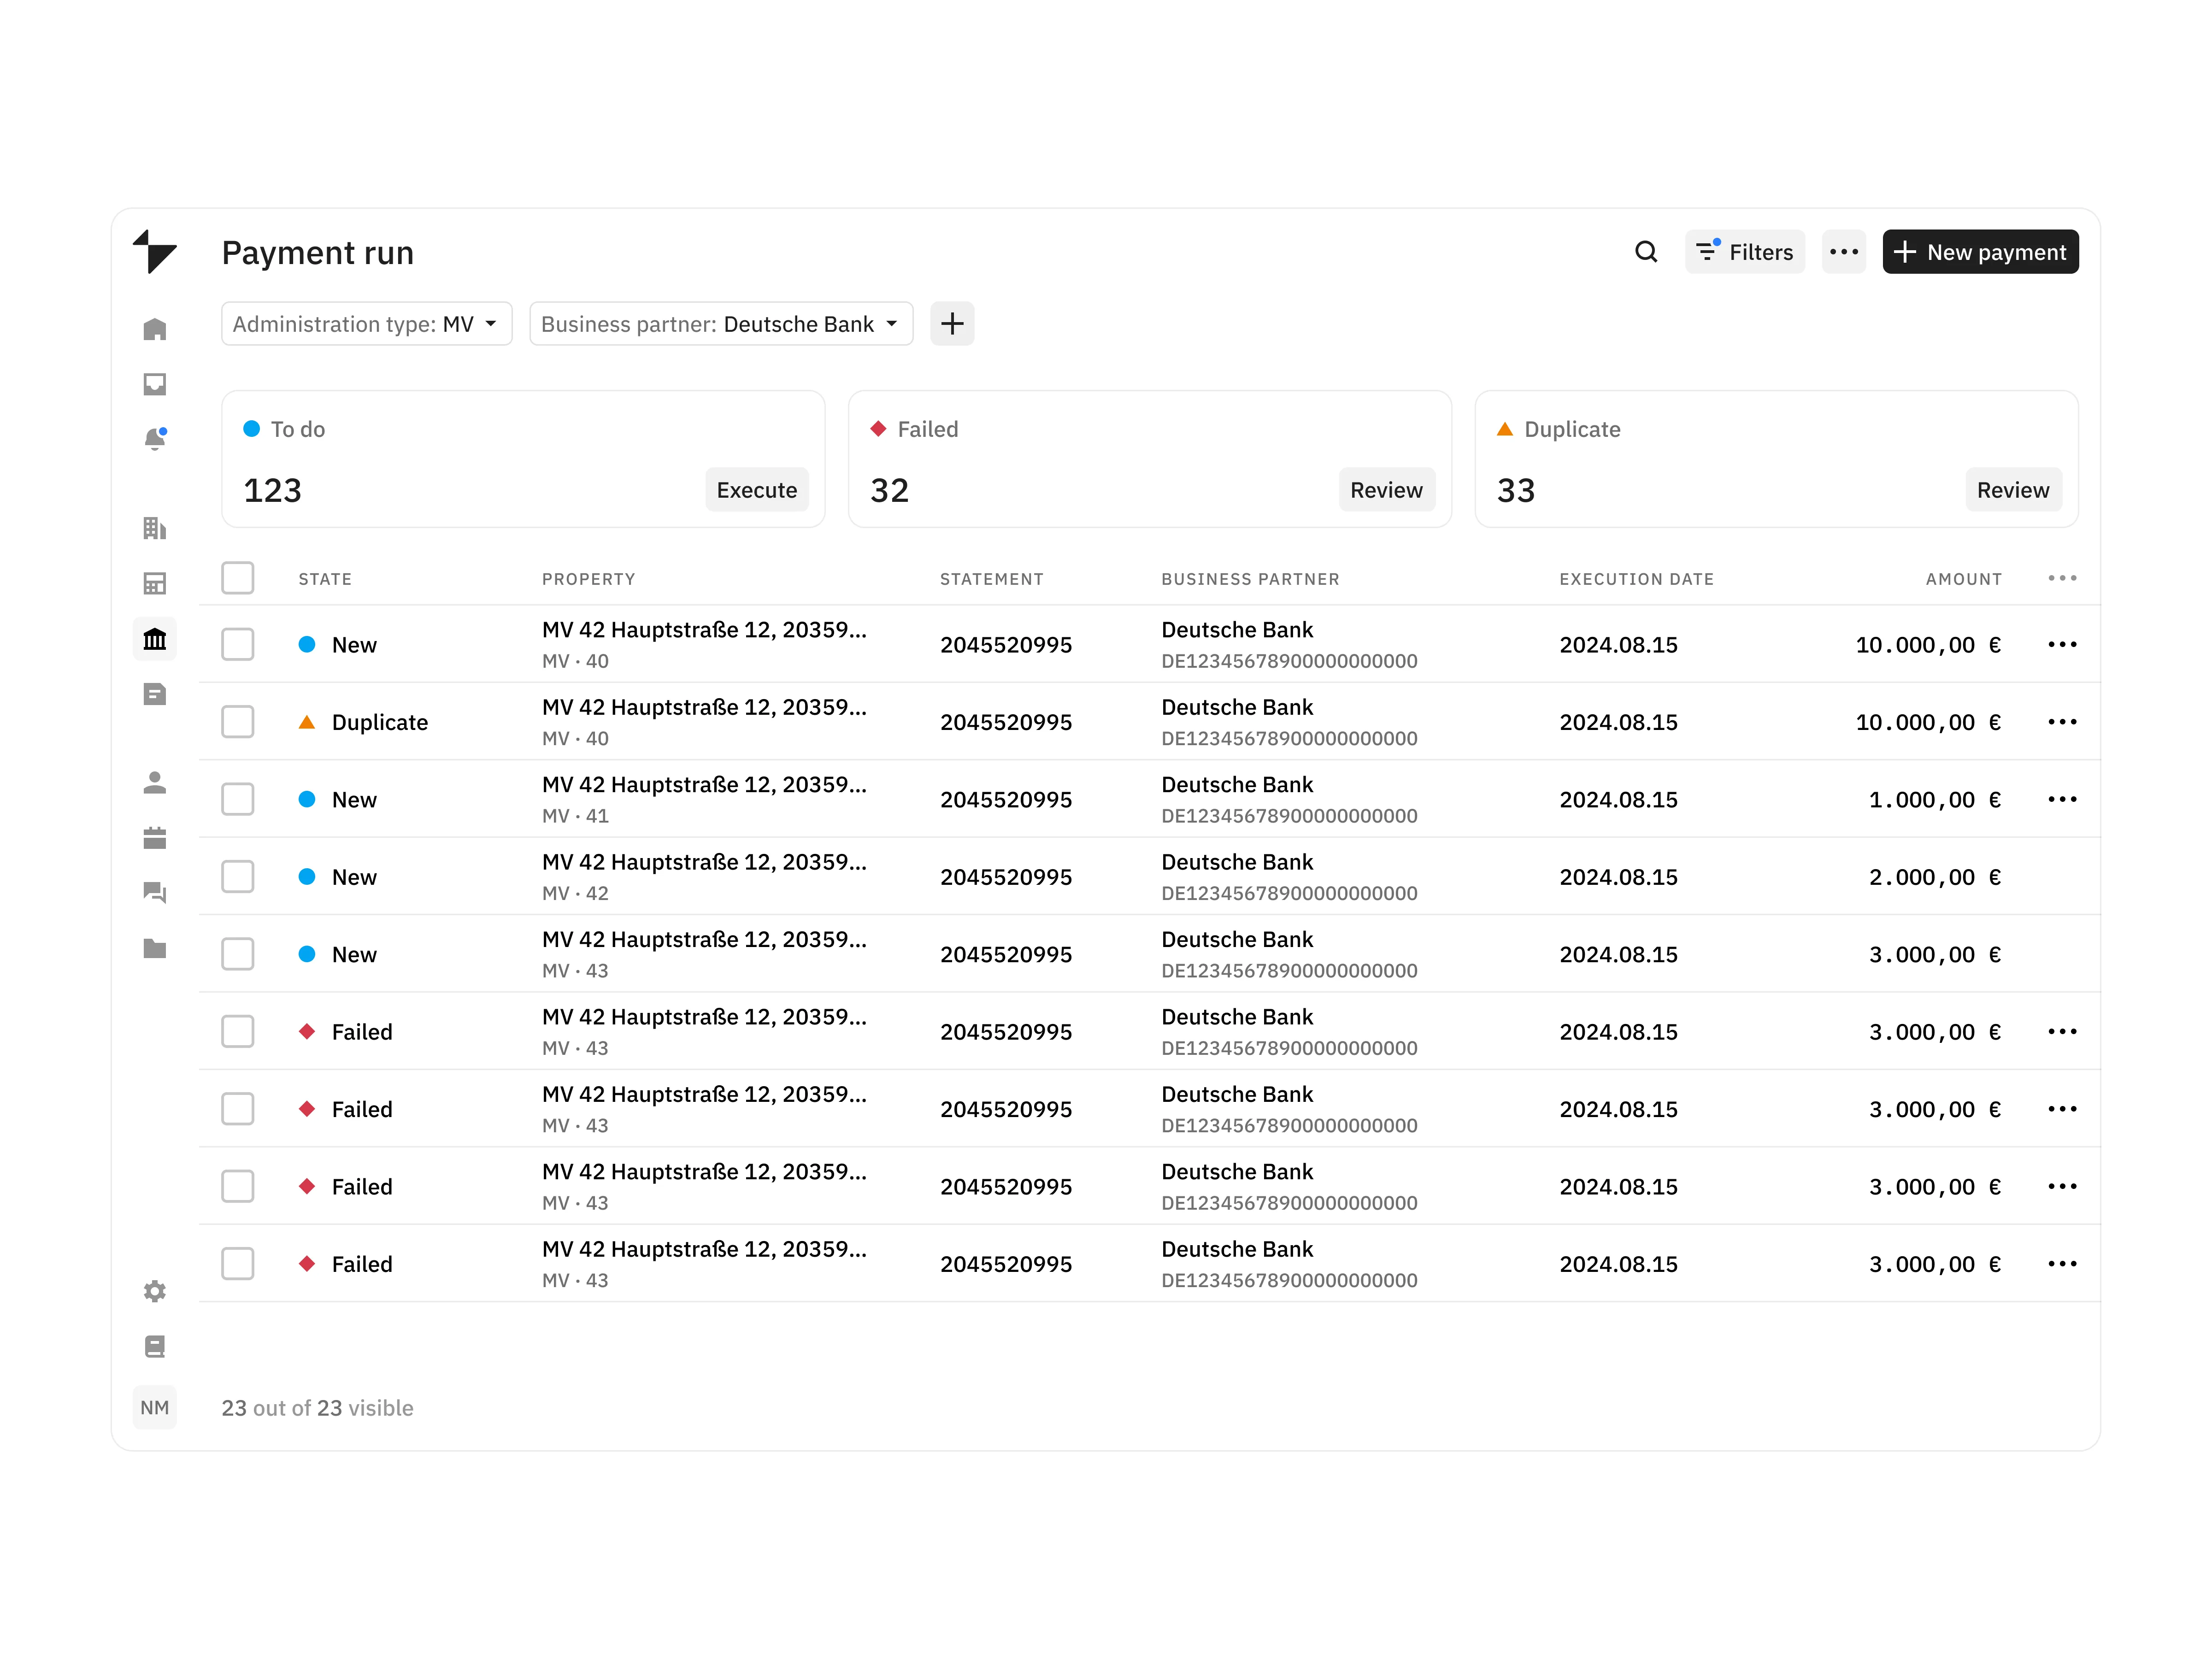Sort by the STATEMENT column header
Screen dimensions: 2212x1659
992,579
